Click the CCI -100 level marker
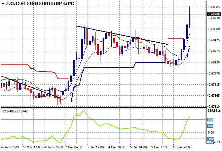This screenshot has width=222, height=151. click(x=210, y=139)
